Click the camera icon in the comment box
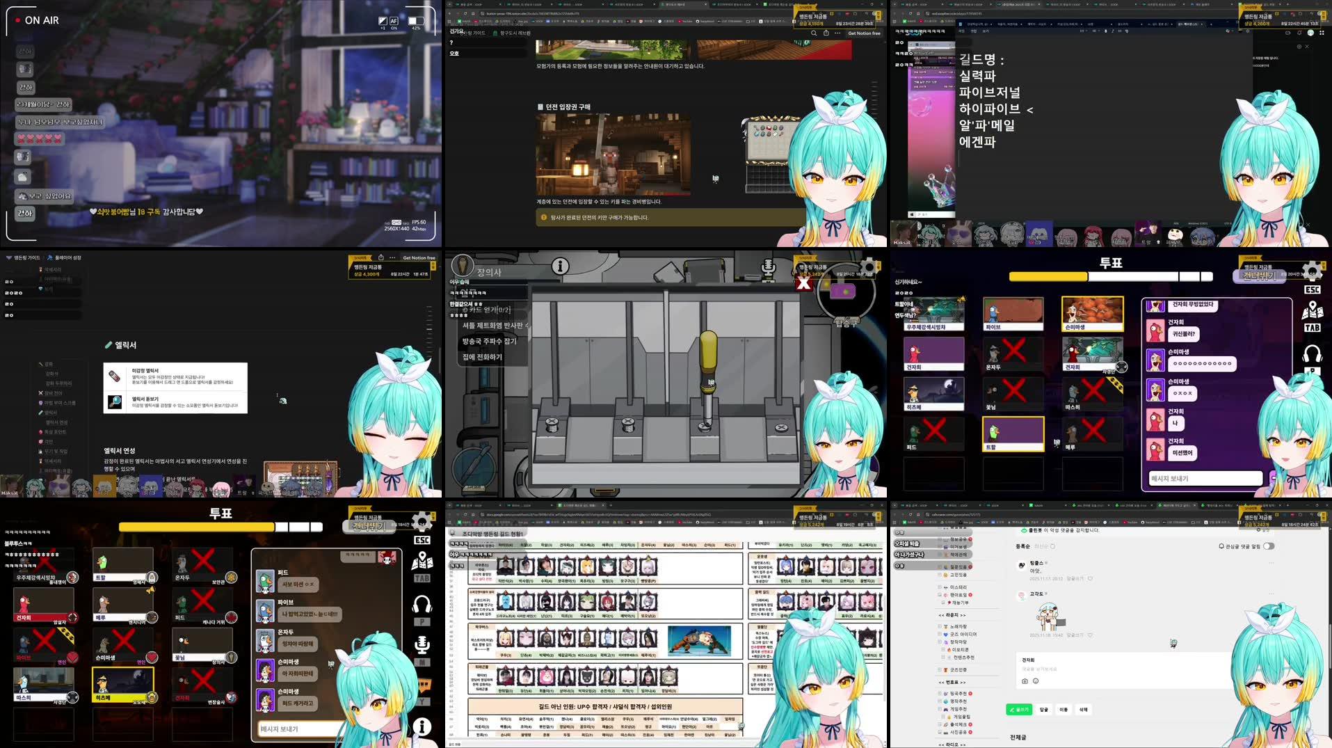The image size is (1332, 748). [1025, 681]
